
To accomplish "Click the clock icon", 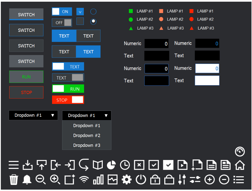I will [125, 165].
